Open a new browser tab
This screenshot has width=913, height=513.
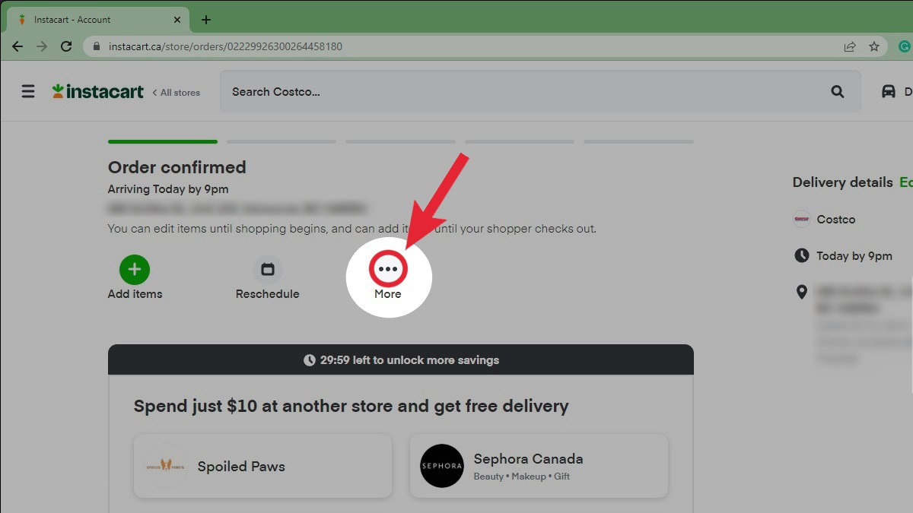(x=206, y=20)
